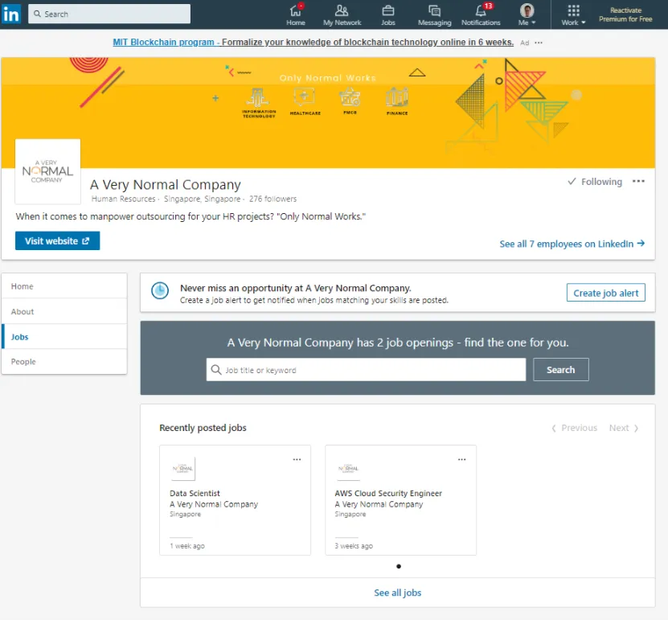The width and height of the screenshot is (668, 620).
Task: Click the 276 followers text
Action: pyautogui.click(x=273, y=199)
